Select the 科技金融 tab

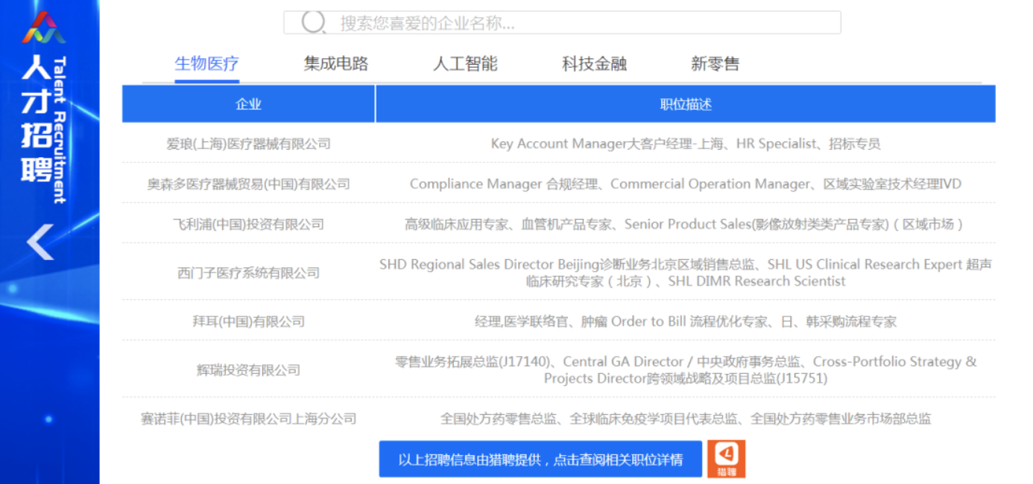594,64
